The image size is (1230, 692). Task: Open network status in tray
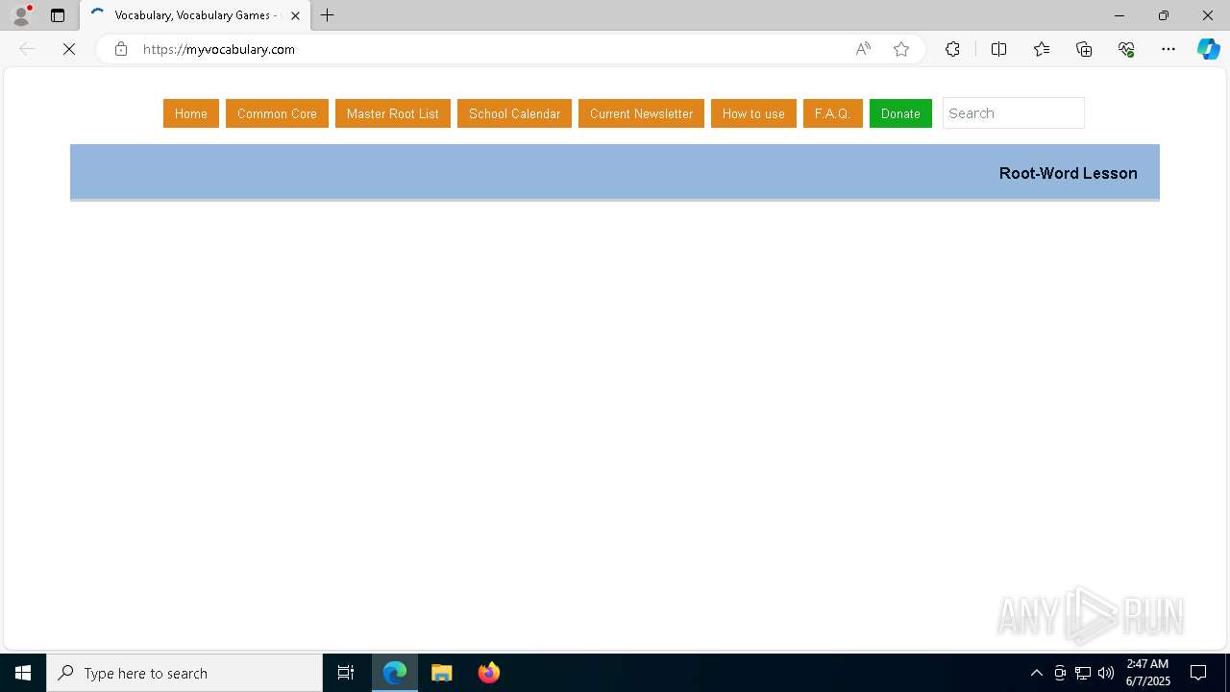click(x=1083, y=673)
